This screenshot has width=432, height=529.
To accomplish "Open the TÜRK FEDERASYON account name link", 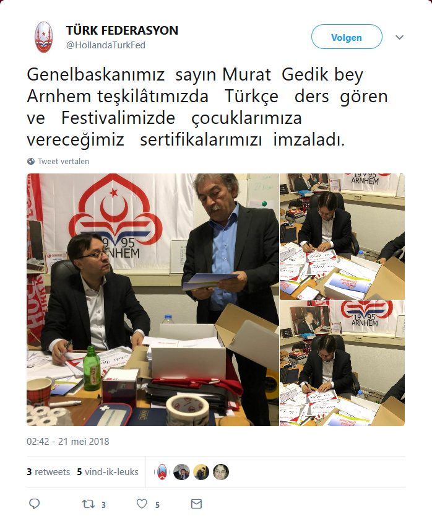I will (x=123, y=30).
